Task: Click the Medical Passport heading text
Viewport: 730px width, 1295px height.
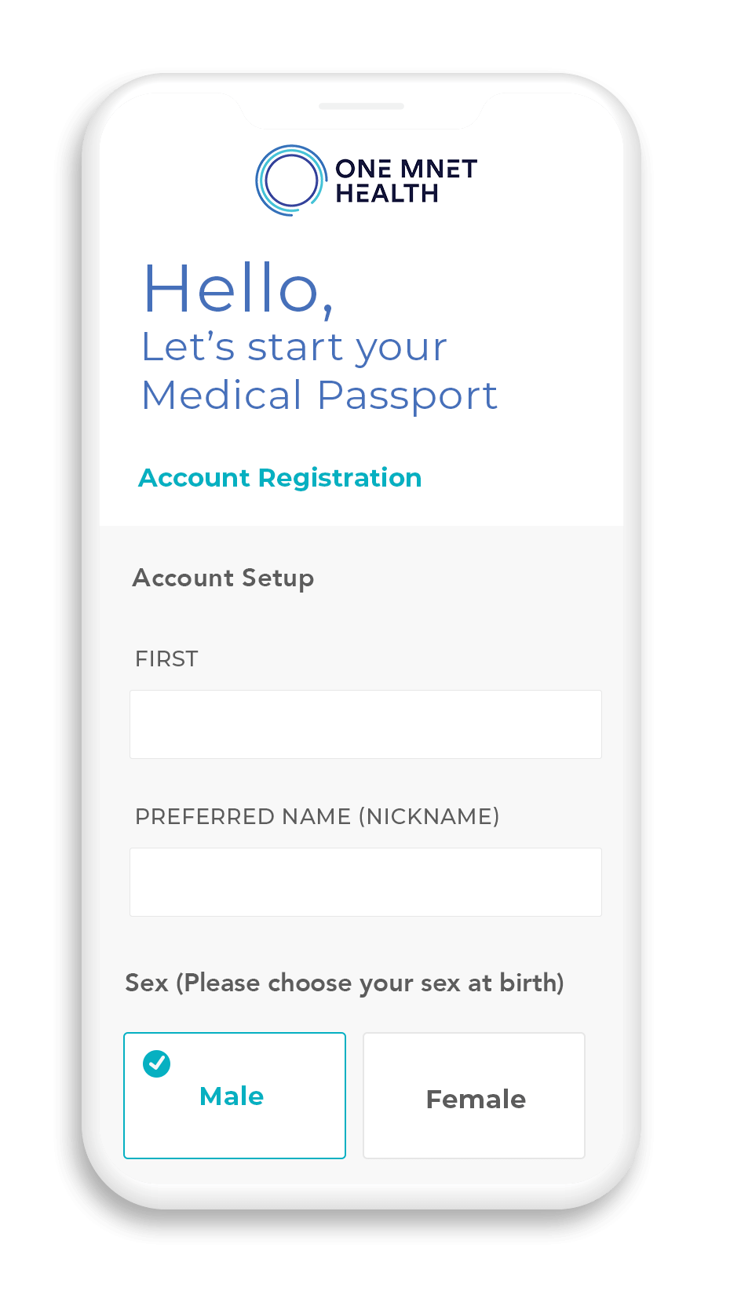Action: [319, 395]
